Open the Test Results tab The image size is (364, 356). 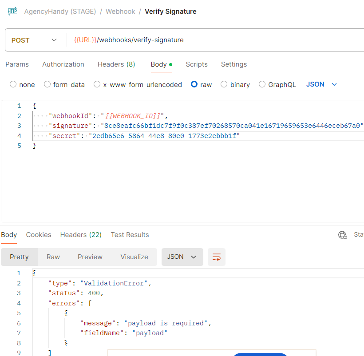tap(130, 235)
